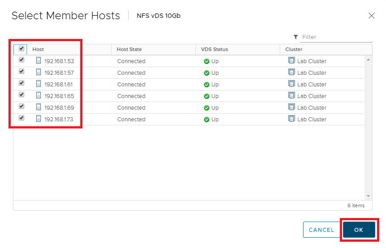Image resolution: width=386 pixels, height=248 pixels.
Task: Click the host icon beside 192.168.1.61
Action: click(x=39, y=84)
